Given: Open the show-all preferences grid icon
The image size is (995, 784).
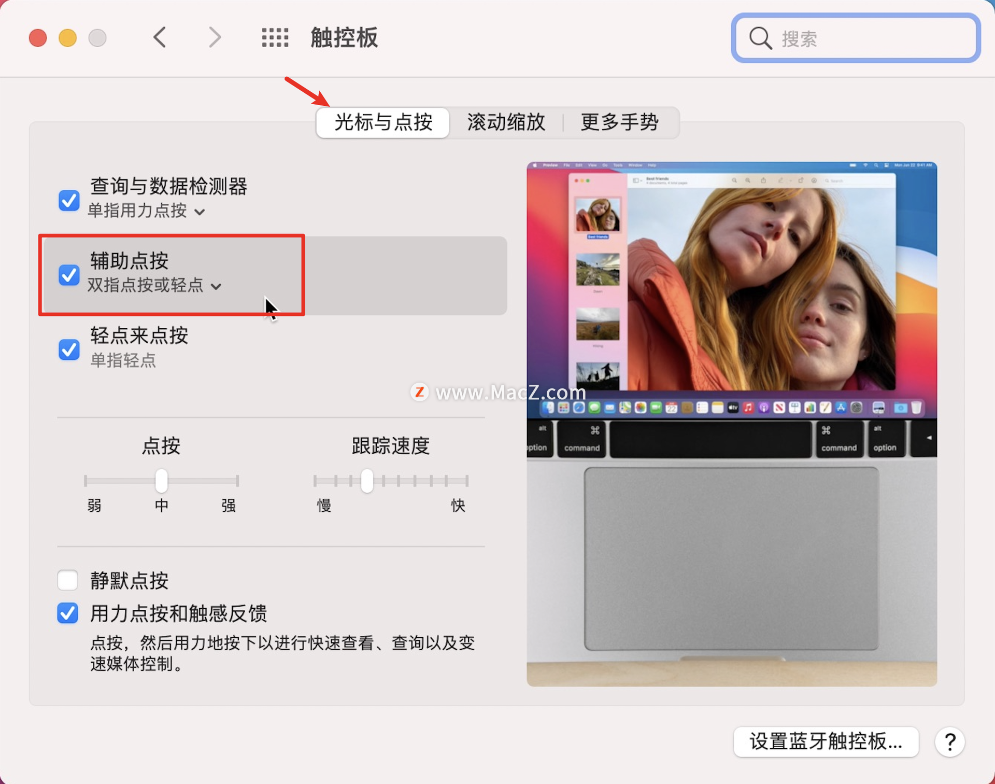Looking at the screenshot, I should coord(275,38).
